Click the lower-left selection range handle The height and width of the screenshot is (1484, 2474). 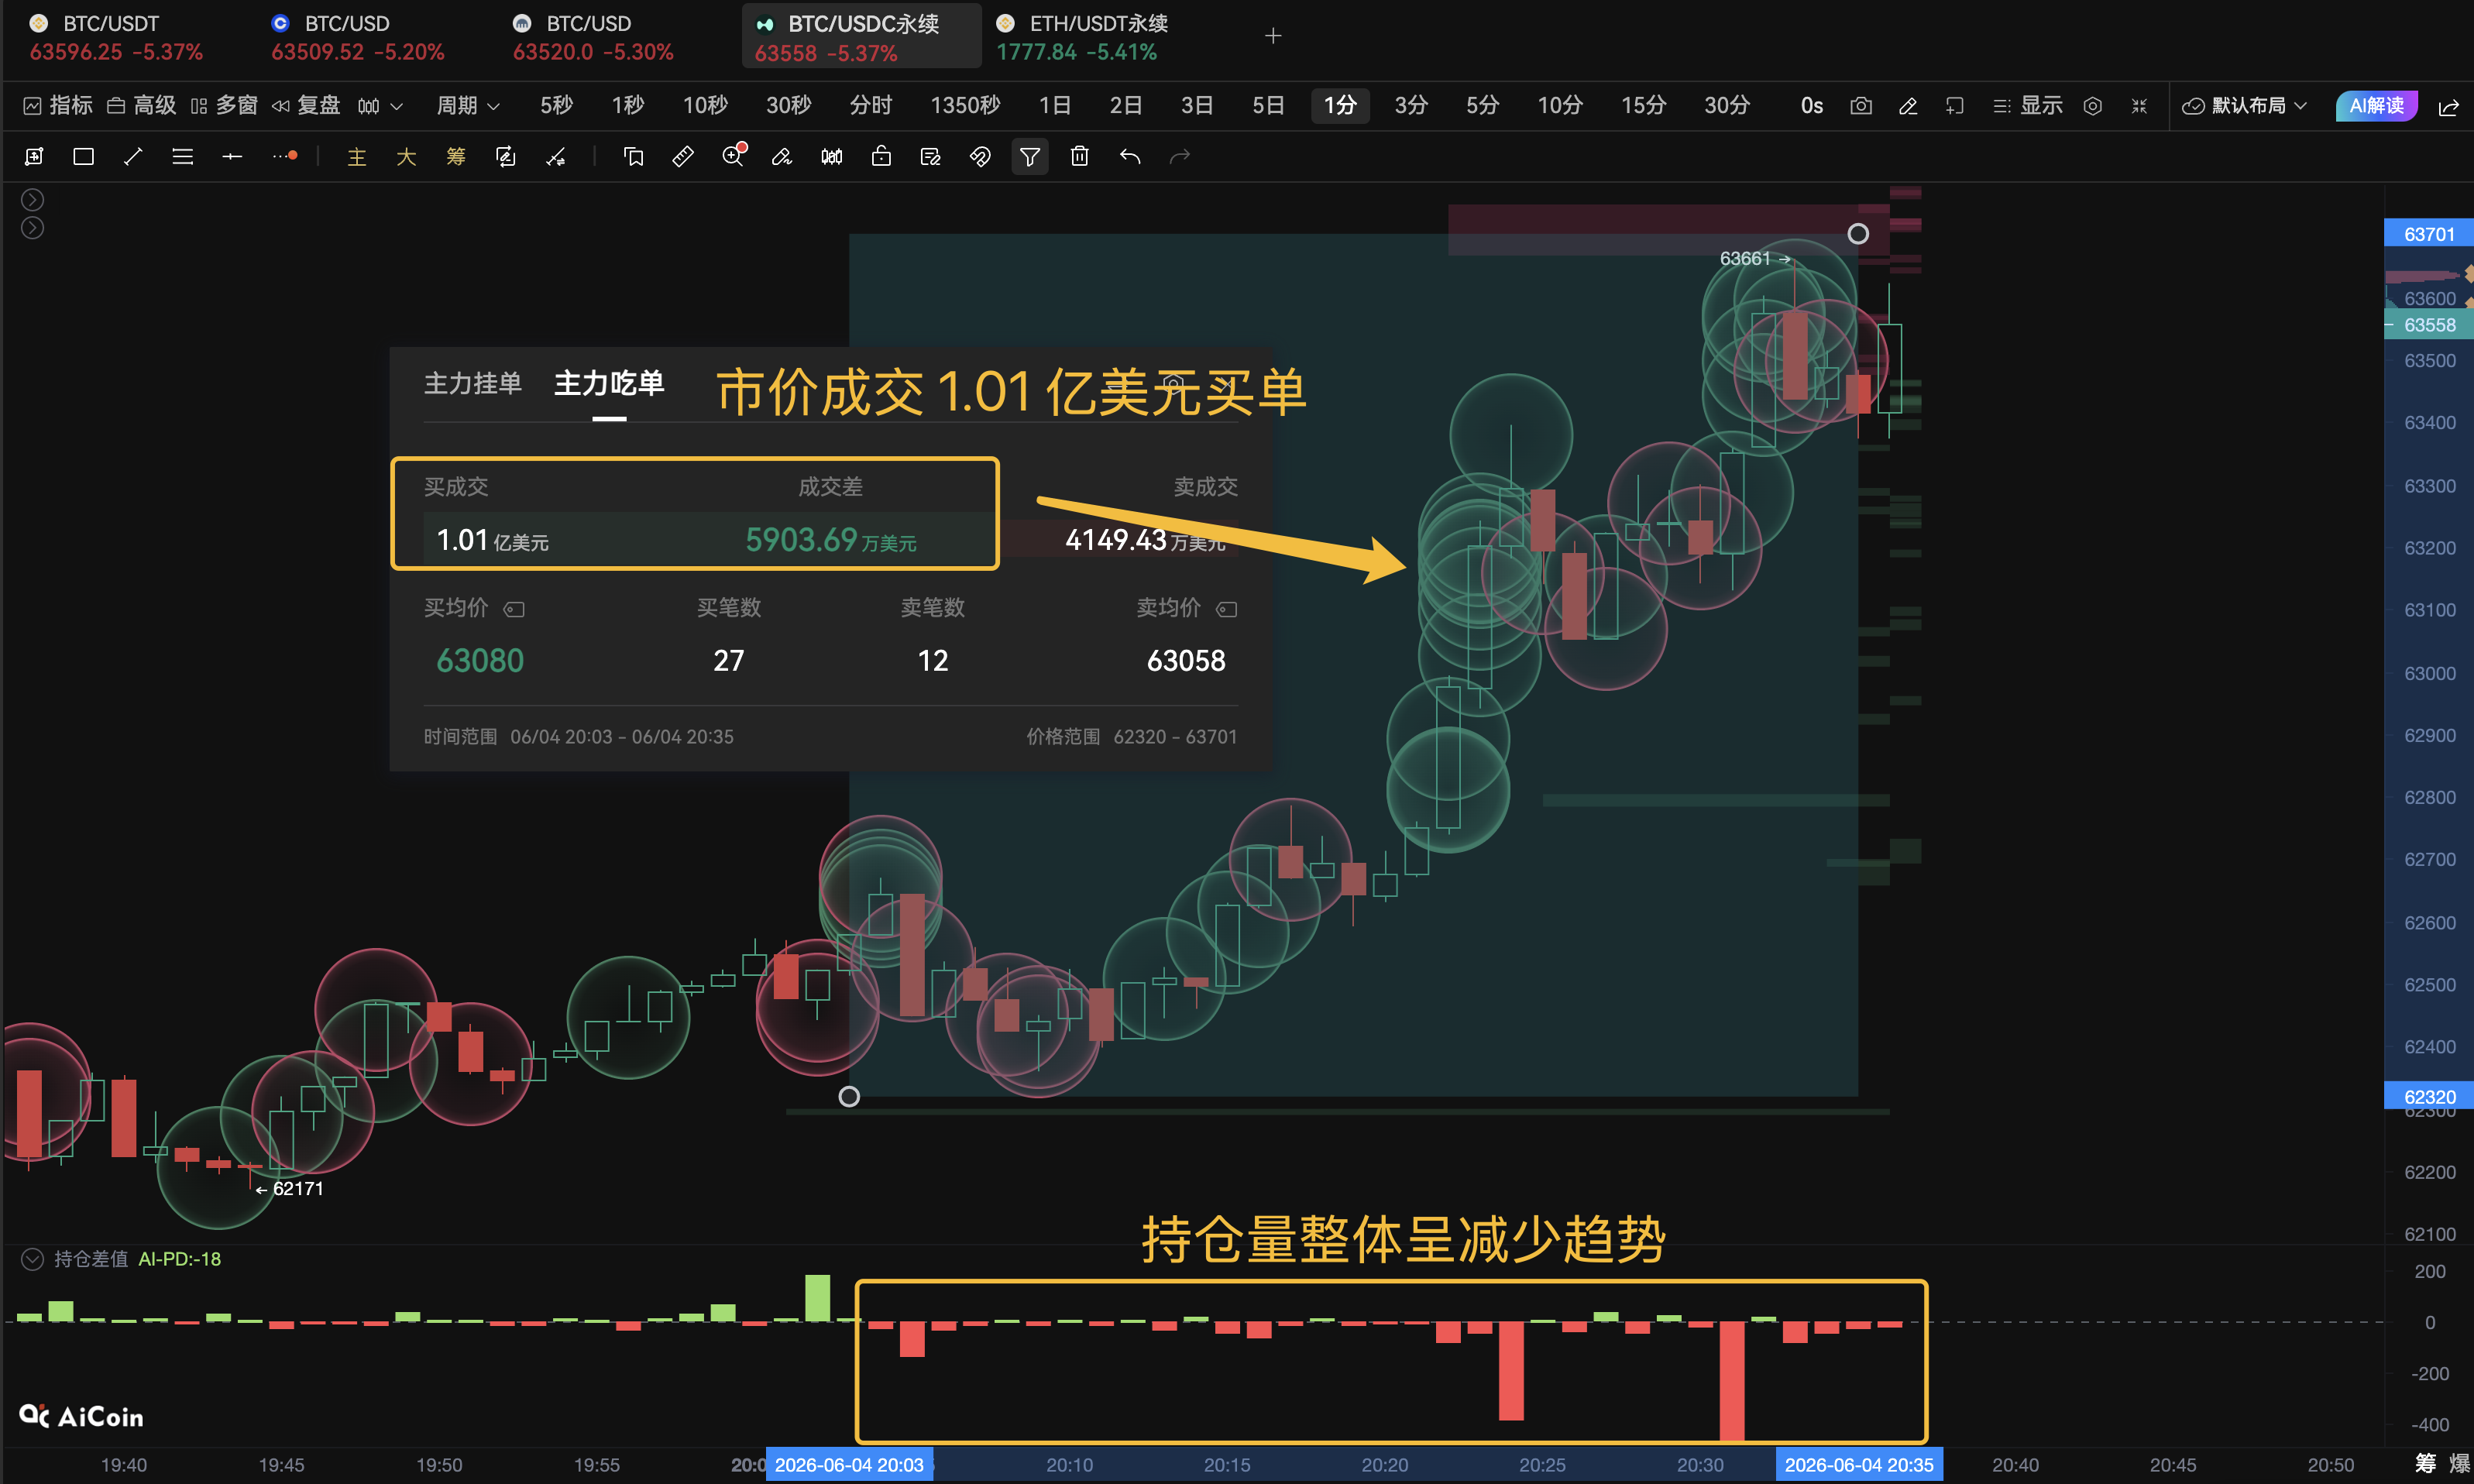click(x=849, y=1097)
